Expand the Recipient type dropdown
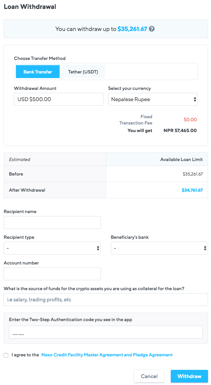 click(52, 248)
